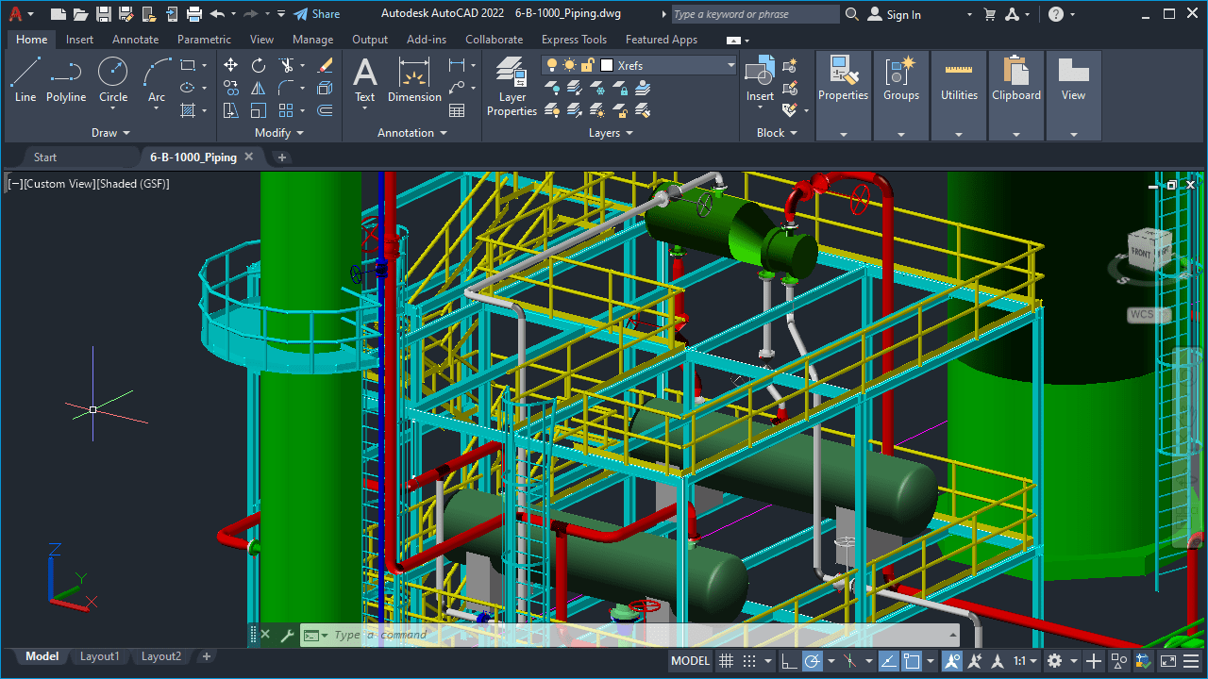Switch to the Express Tools ribbon tab
Image resolution: width=1208 pixels, height=679 pixels.
point(574,39)
